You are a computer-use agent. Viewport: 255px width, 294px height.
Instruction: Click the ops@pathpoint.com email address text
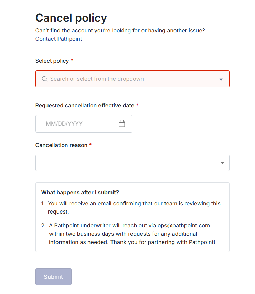click(183, 226)
